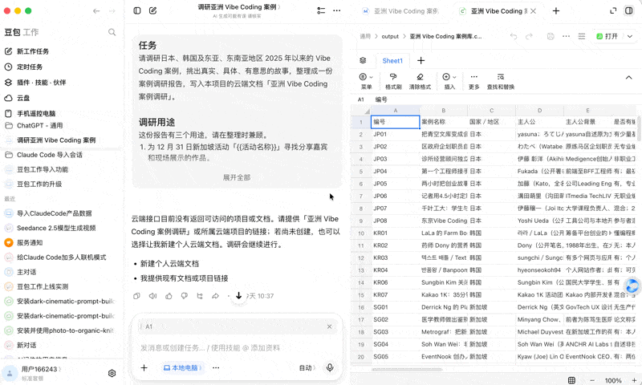Screen dimensions: 642x385
Task: Redo the spreadsheet action
Action: [529, 36]
